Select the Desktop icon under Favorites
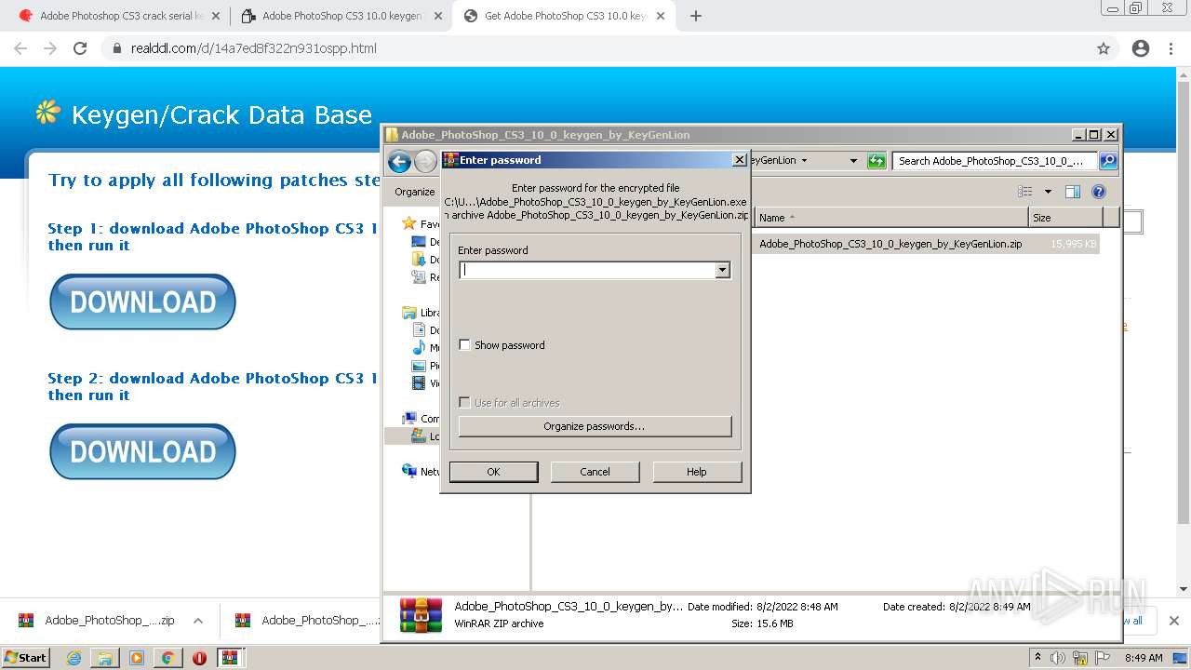The height and width of the screenshot is (670, 1191). pos(419,242)
